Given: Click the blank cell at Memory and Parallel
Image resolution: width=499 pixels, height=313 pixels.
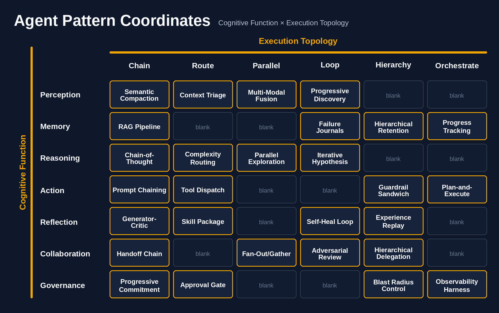Looking at the screenshot, I should coord(266,126).
